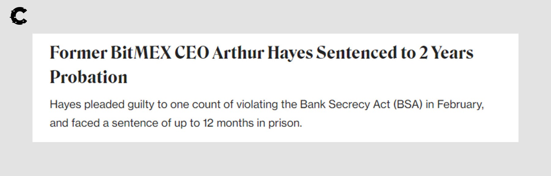The height and width of the screenshot is (176, 551).
Task: Click 'Former' at the headline start
Action: 78,53
